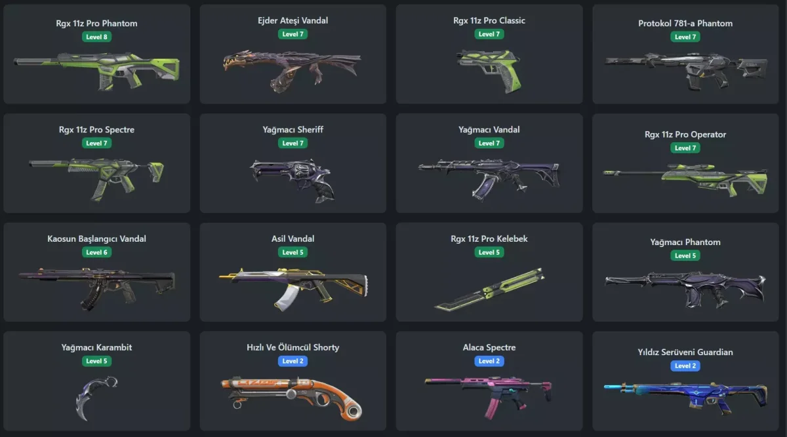Open the Yıldız Serüveni Guardian rifle image
Viewport: 787px width, 437px height.
tap(686, 396)
